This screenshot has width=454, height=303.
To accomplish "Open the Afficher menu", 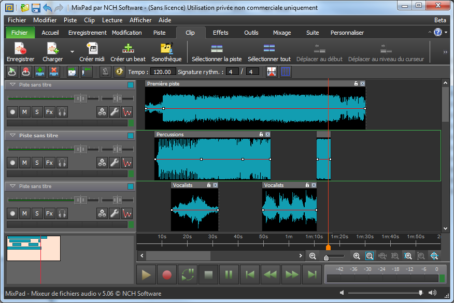I will tap(140, 20).
